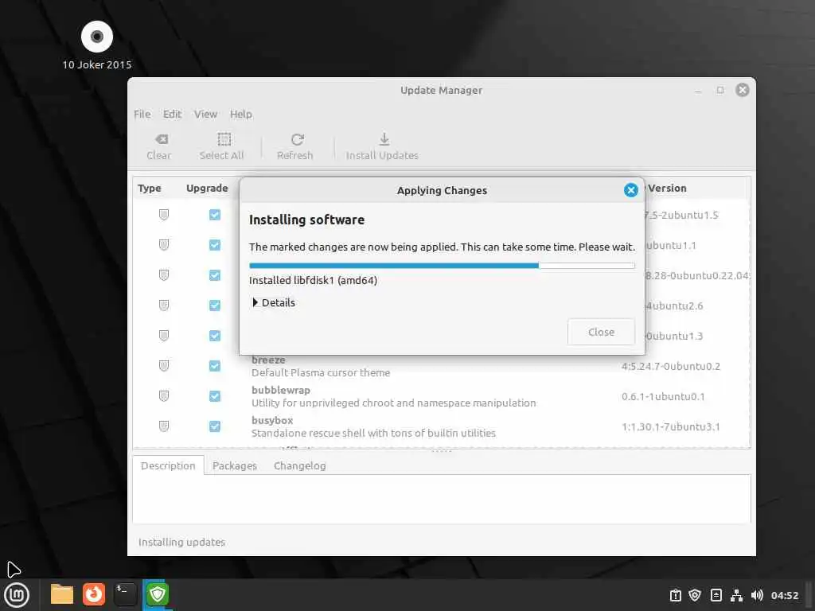Sort by the Version column header
Image resolution: width=815 pixels, height=611 pixels.
[x=667, y=188]
